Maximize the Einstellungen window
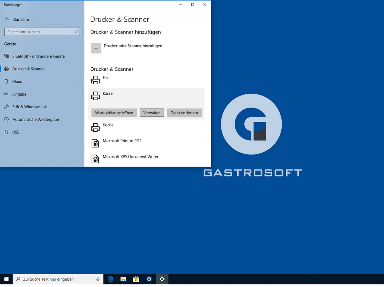Screen dimensions: 384x287 coord(193,5)
